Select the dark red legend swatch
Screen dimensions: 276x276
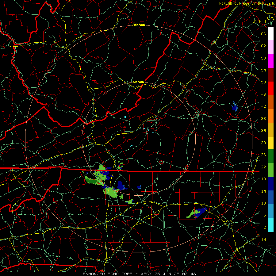pos(271,75)
